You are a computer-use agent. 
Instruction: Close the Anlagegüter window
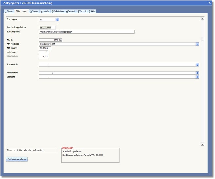pos(210,3)
